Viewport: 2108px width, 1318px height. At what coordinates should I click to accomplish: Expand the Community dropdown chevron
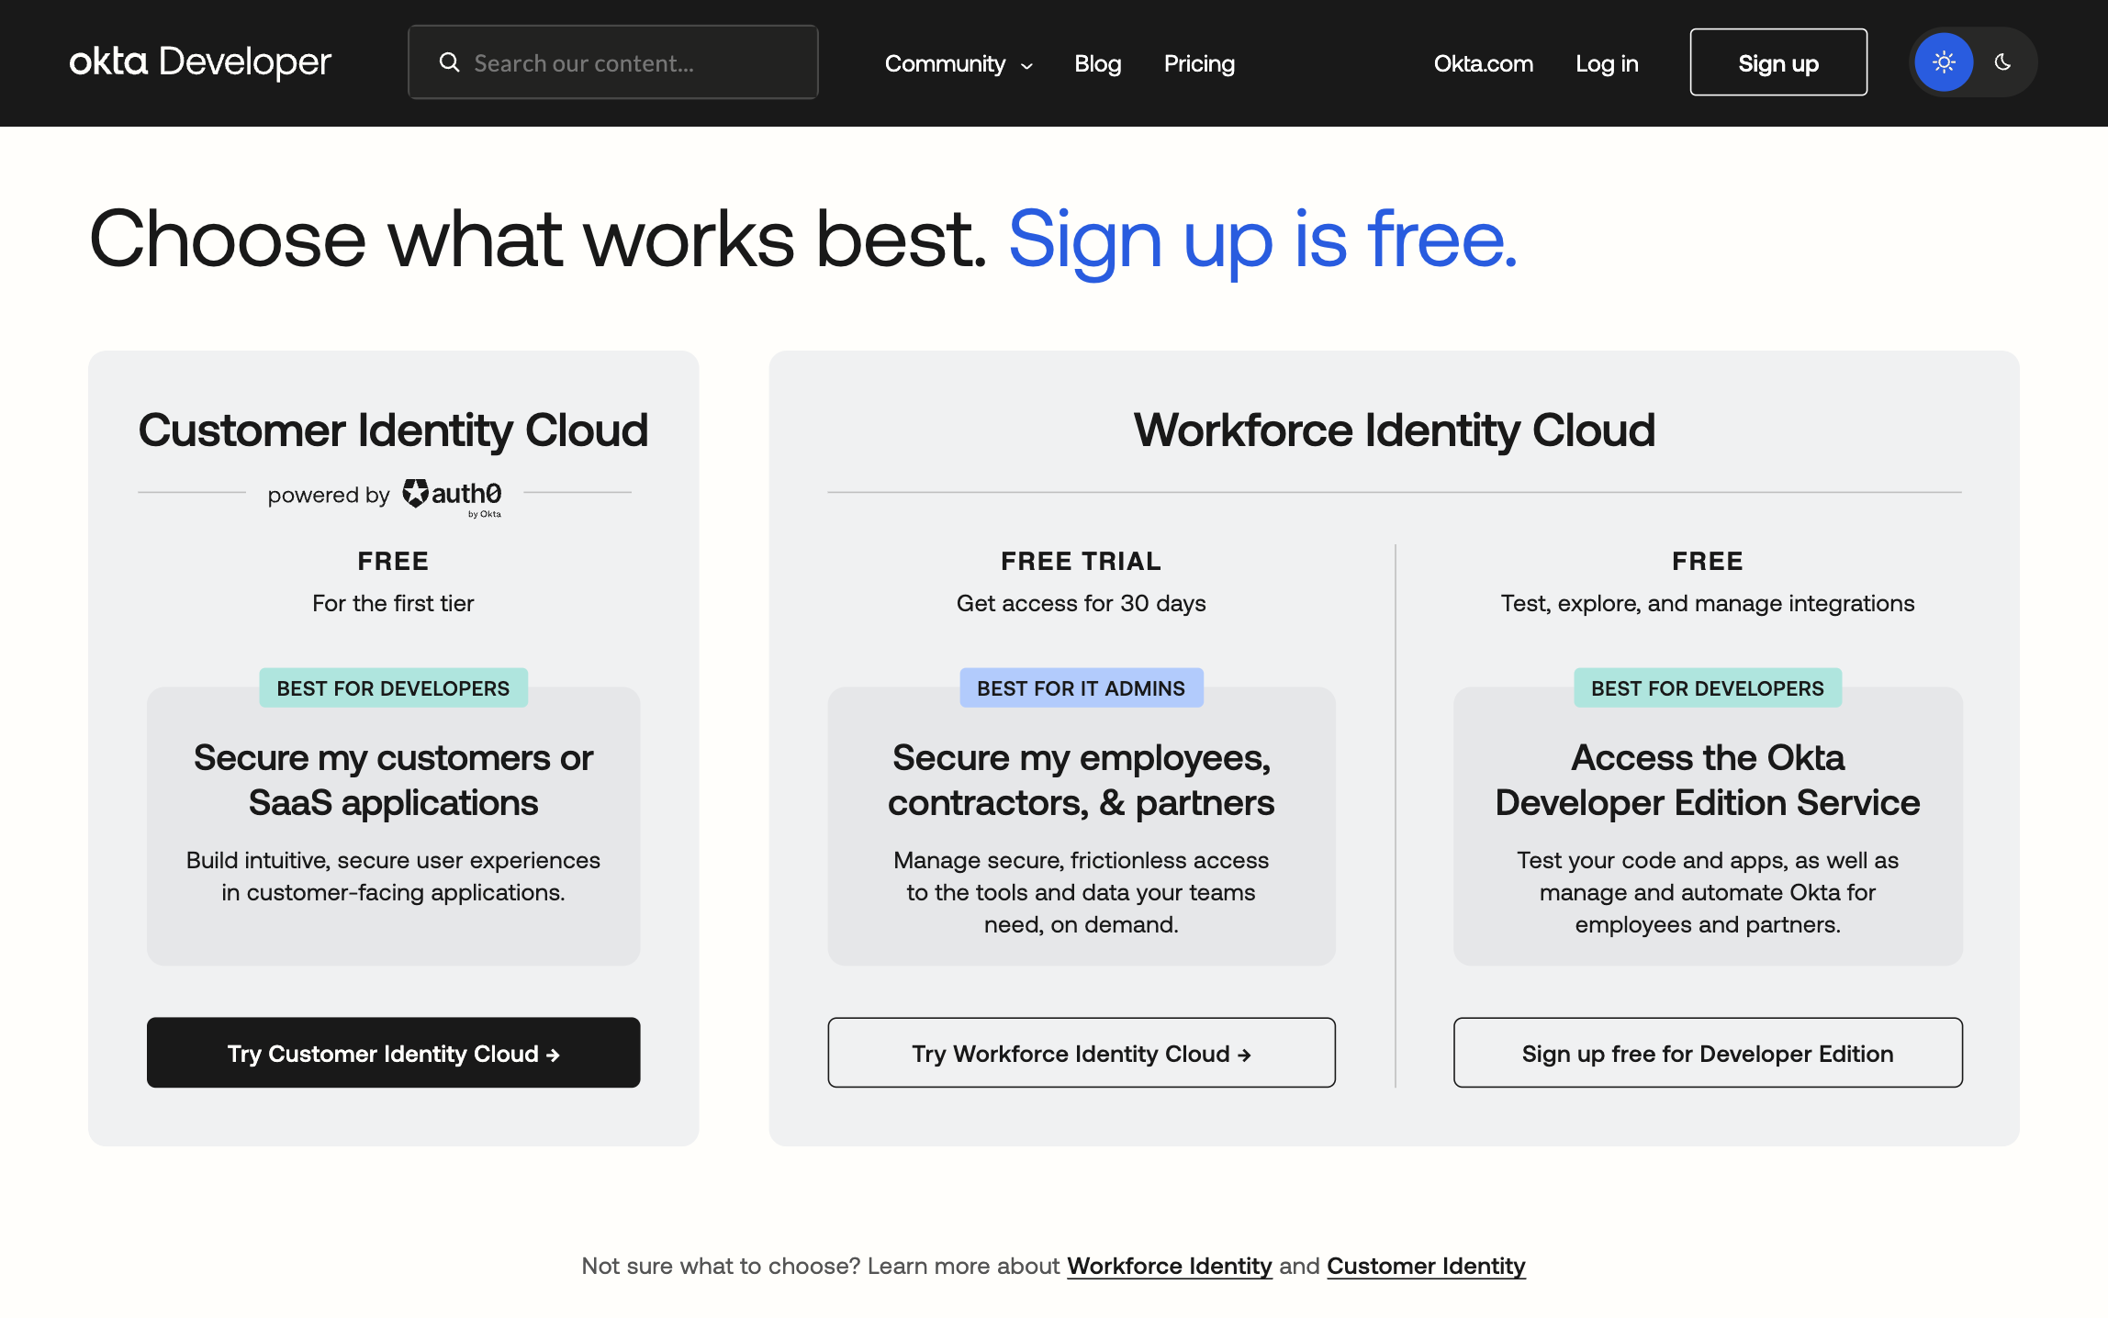pos(1027,65)
